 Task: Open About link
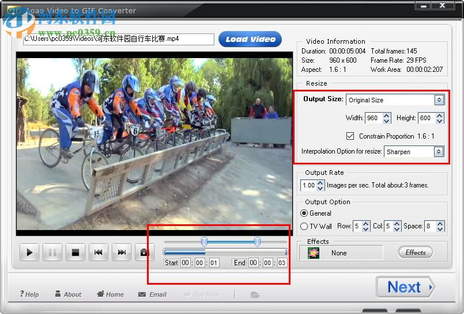(69, 294)
